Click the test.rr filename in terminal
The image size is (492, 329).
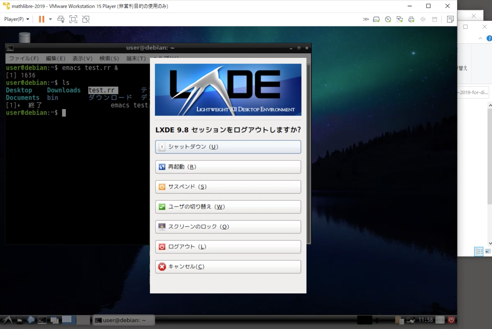(x=102, y=90)
